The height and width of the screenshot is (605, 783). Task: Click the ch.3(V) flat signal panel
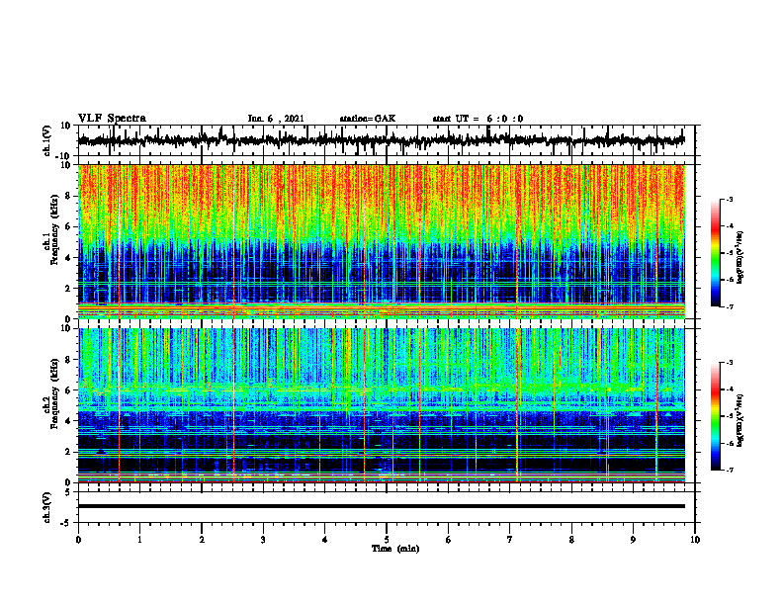[387, 507]
